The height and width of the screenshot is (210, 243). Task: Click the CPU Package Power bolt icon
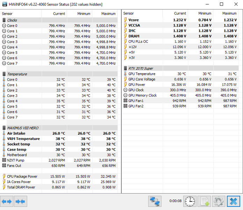[4, 176]
